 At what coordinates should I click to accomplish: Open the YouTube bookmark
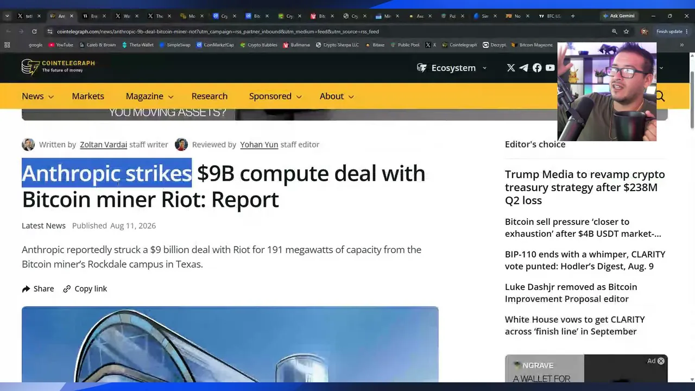tap(61, 45)
